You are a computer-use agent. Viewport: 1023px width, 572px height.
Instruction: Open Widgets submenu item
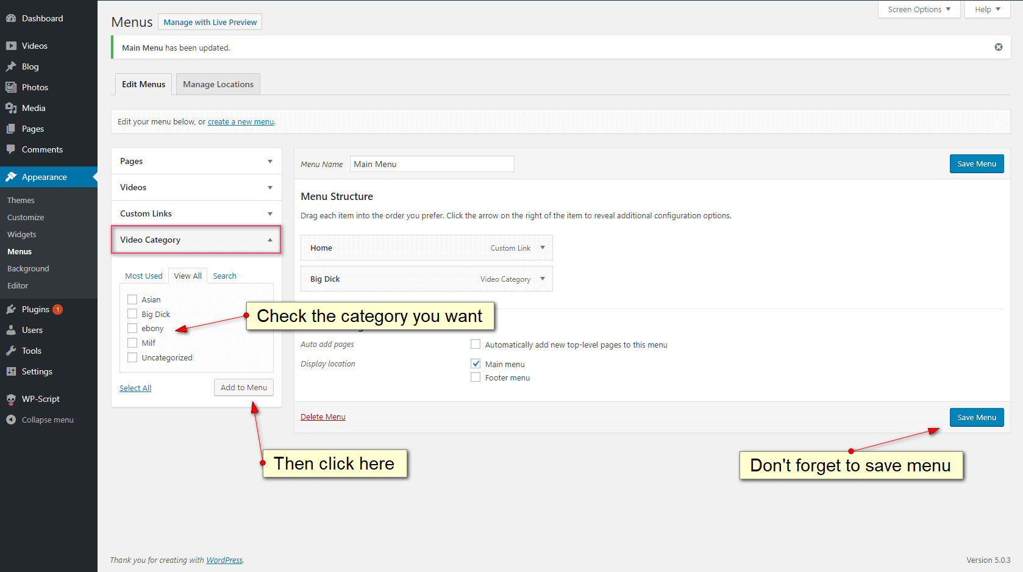[22, 234]
